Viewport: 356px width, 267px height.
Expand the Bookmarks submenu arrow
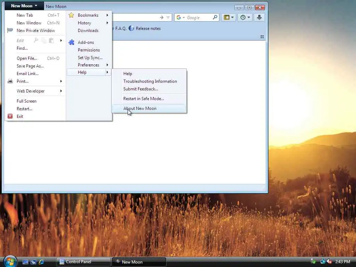(107, 15)
